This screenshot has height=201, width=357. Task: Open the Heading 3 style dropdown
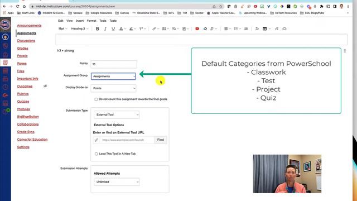click(x=80, y=28)
